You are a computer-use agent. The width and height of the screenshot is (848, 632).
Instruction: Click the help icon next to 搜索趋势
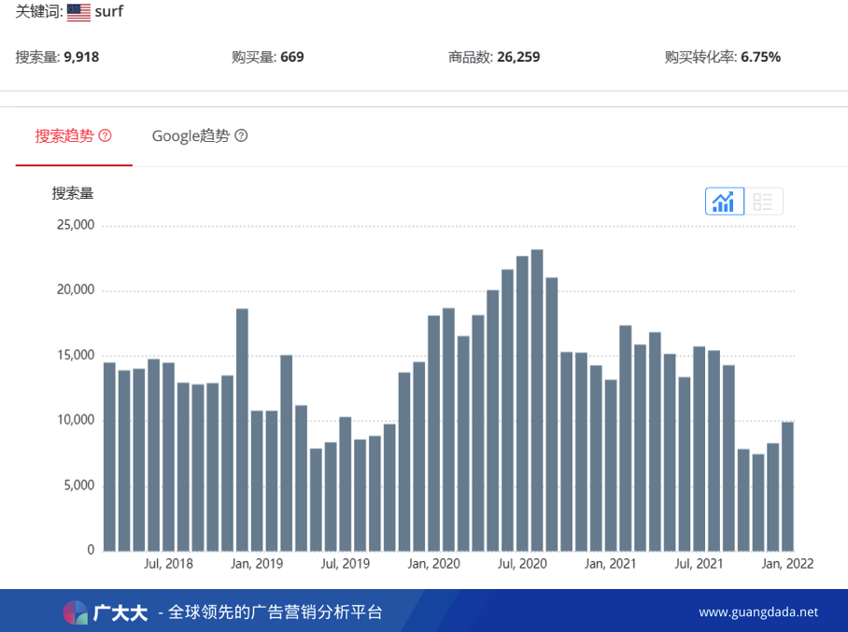pyautogui.click(x=105, y=135)
